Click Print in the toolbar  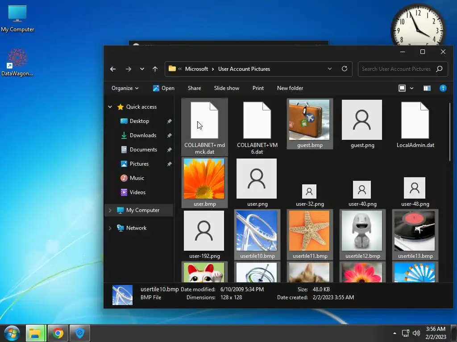pyautogui.click(x=258, y=88)
